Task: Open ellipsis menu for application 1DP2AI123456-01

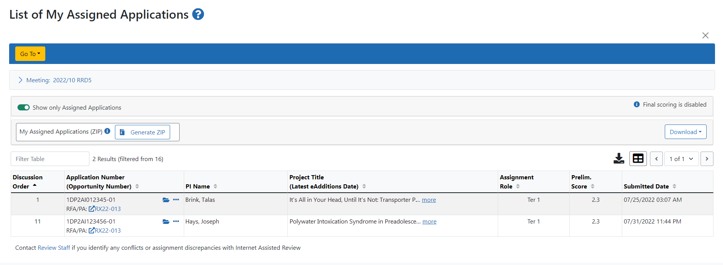Action: (176, 222)
